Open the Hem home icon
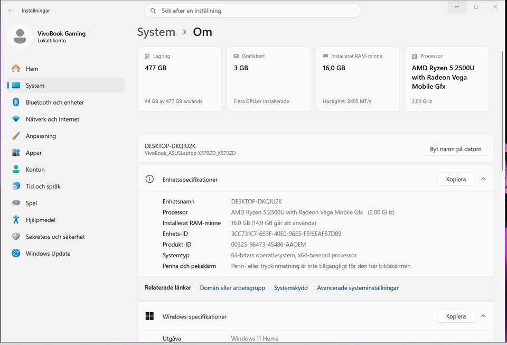Viewport: 507px width, 345px height. tap(16, 69)
